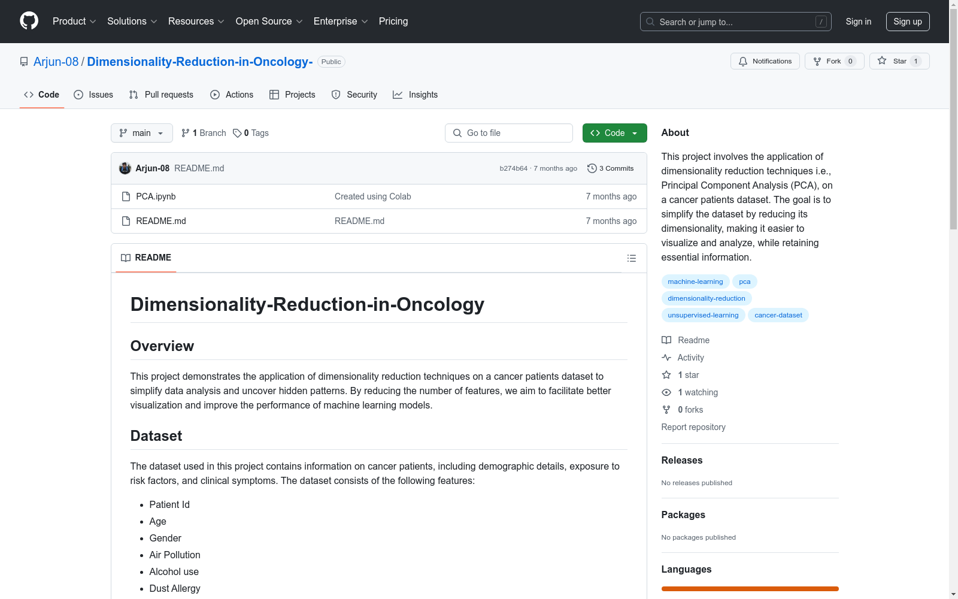The height and width of the screenshot is (599, 958).
Task: View 3 Commits history
Action: coord(611,168)
